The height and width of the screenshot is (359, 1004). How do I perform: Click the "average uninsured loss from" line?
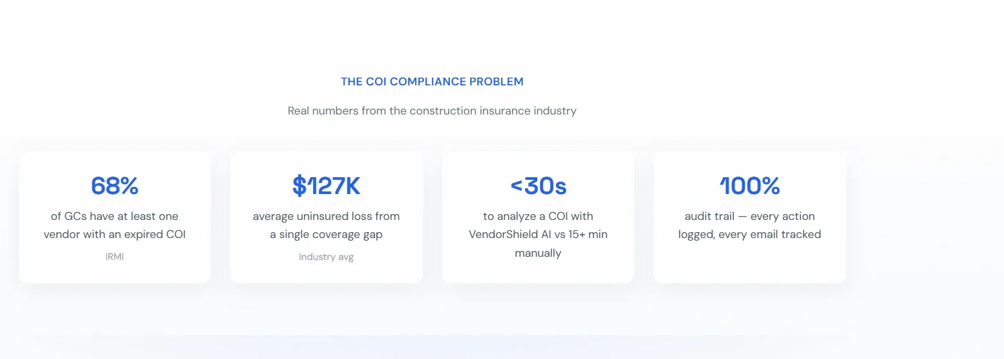[x=326, y=216]
